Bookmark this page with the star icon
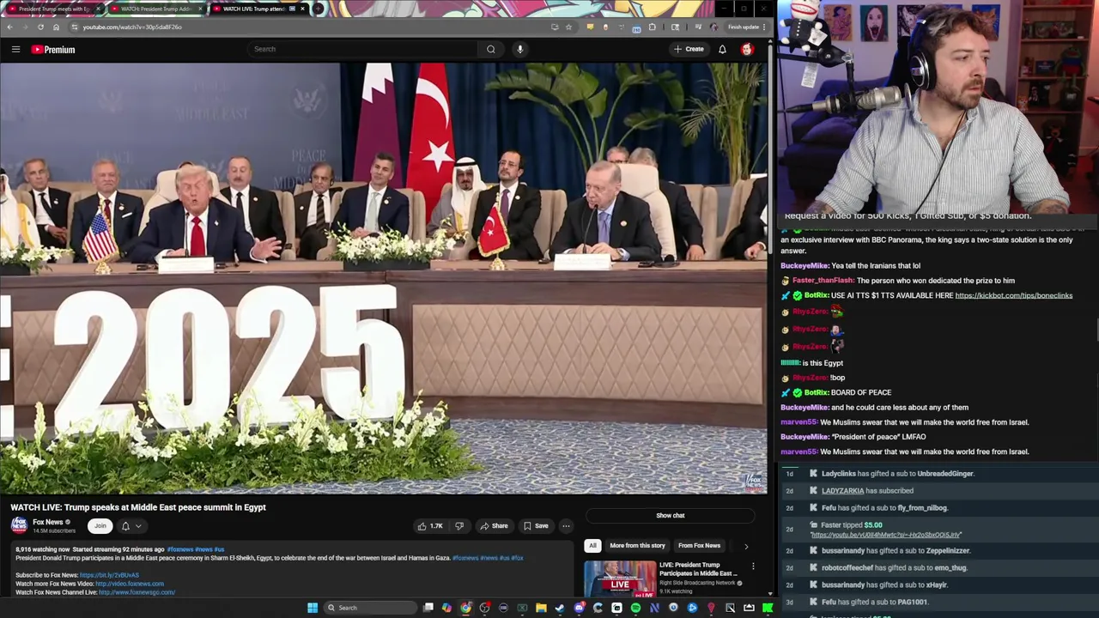This screenshot has height=618, width=1099. (568, 27)
